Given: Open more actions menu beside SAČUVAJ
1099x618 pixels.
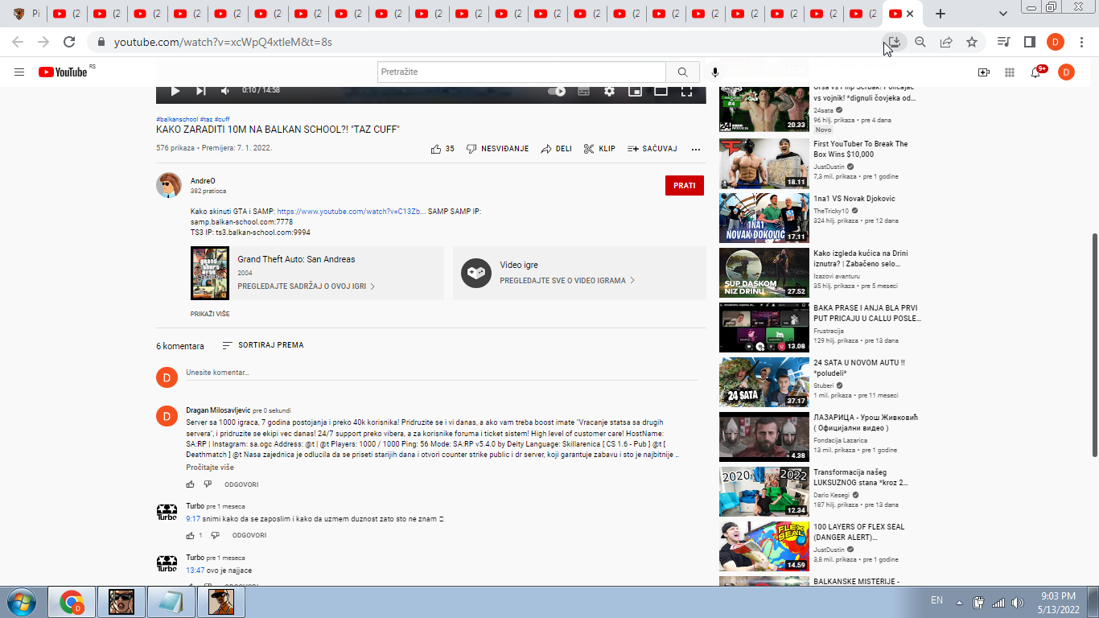Looking at the screenshot, I should (x=696, y=149).
